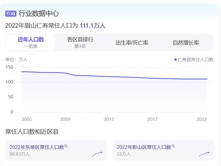Switch to the 各区县排行 tab
This screenshot has height=166, width=221.
80,42
